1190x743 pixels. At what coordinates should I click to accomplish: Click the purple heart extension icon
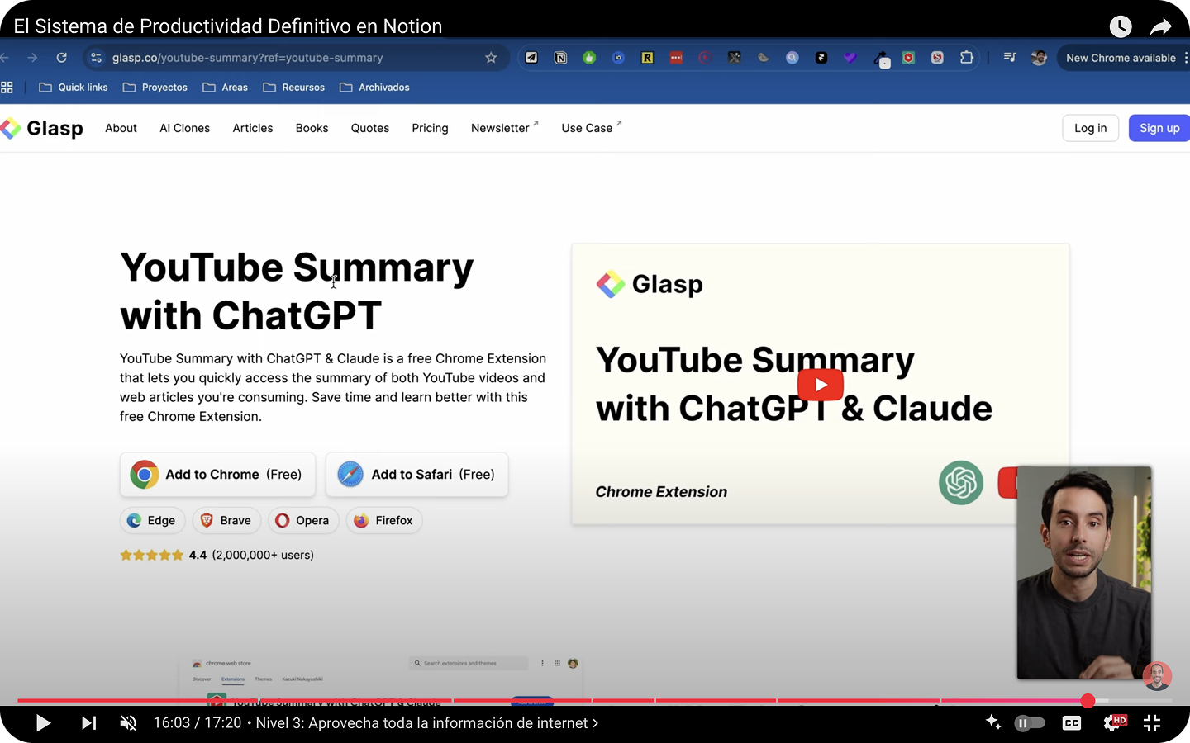[x=850, y=58]
